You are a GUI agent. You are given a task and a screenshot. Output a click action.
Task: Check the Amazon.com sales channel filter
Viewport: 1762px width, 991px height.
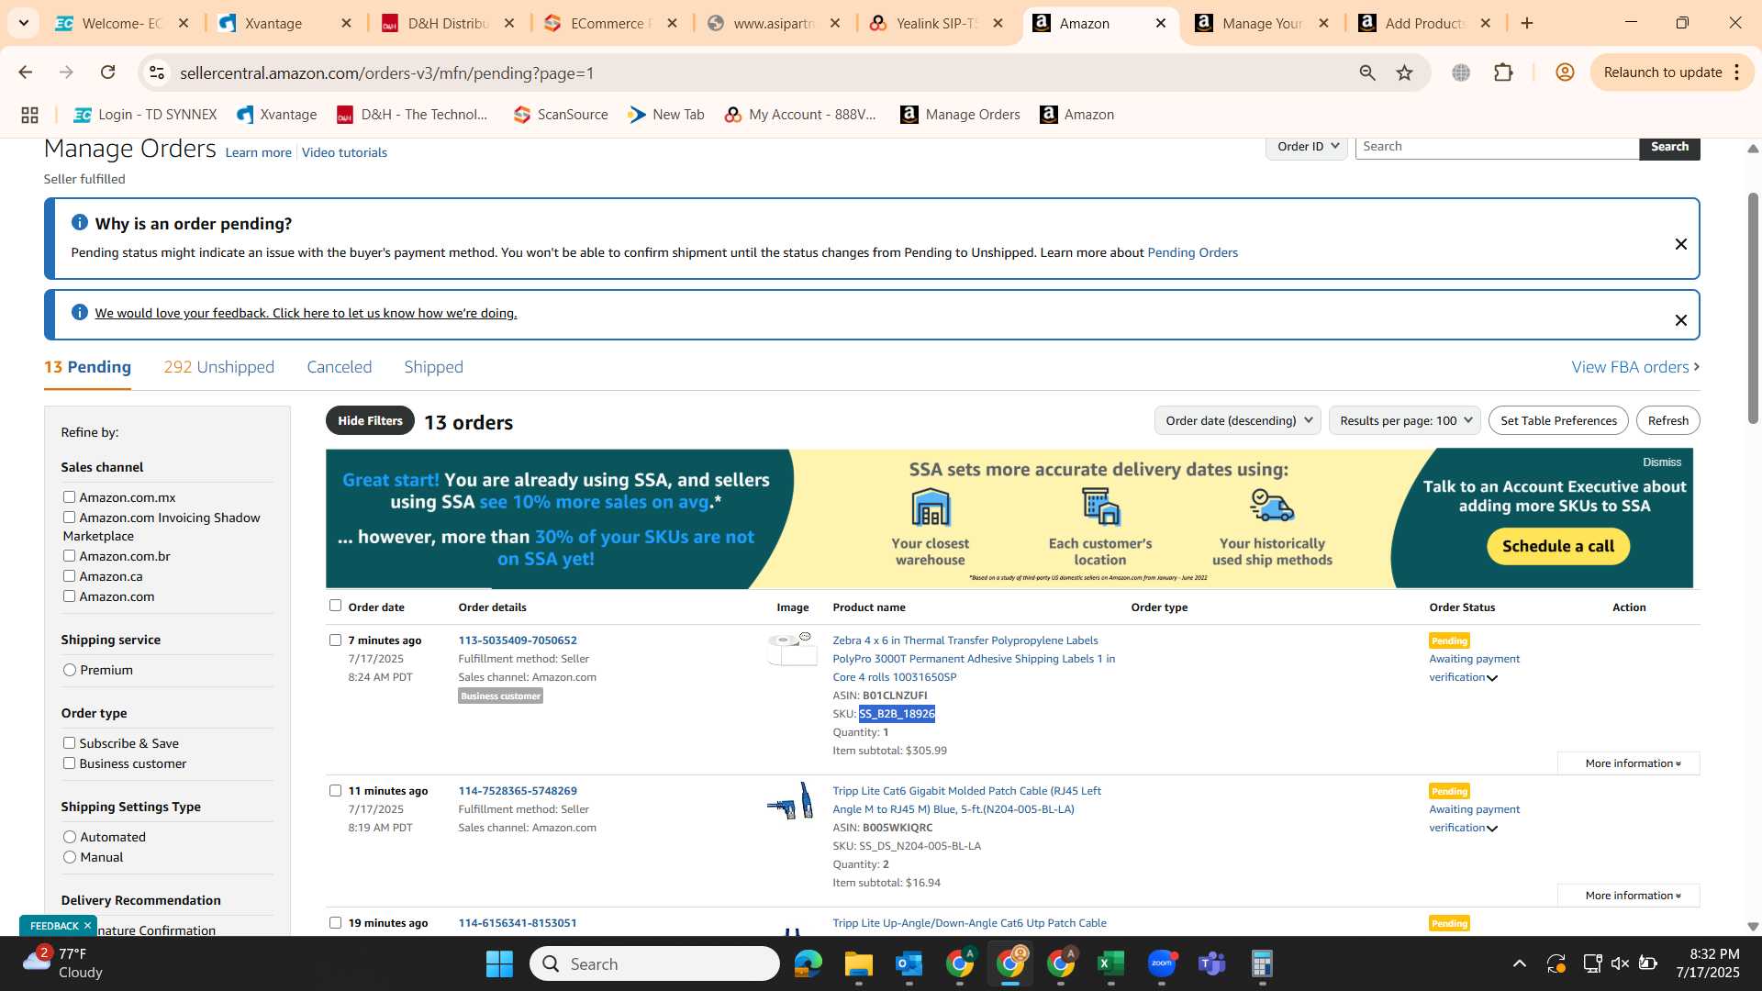pyautogui.click(x=69, y=596)
